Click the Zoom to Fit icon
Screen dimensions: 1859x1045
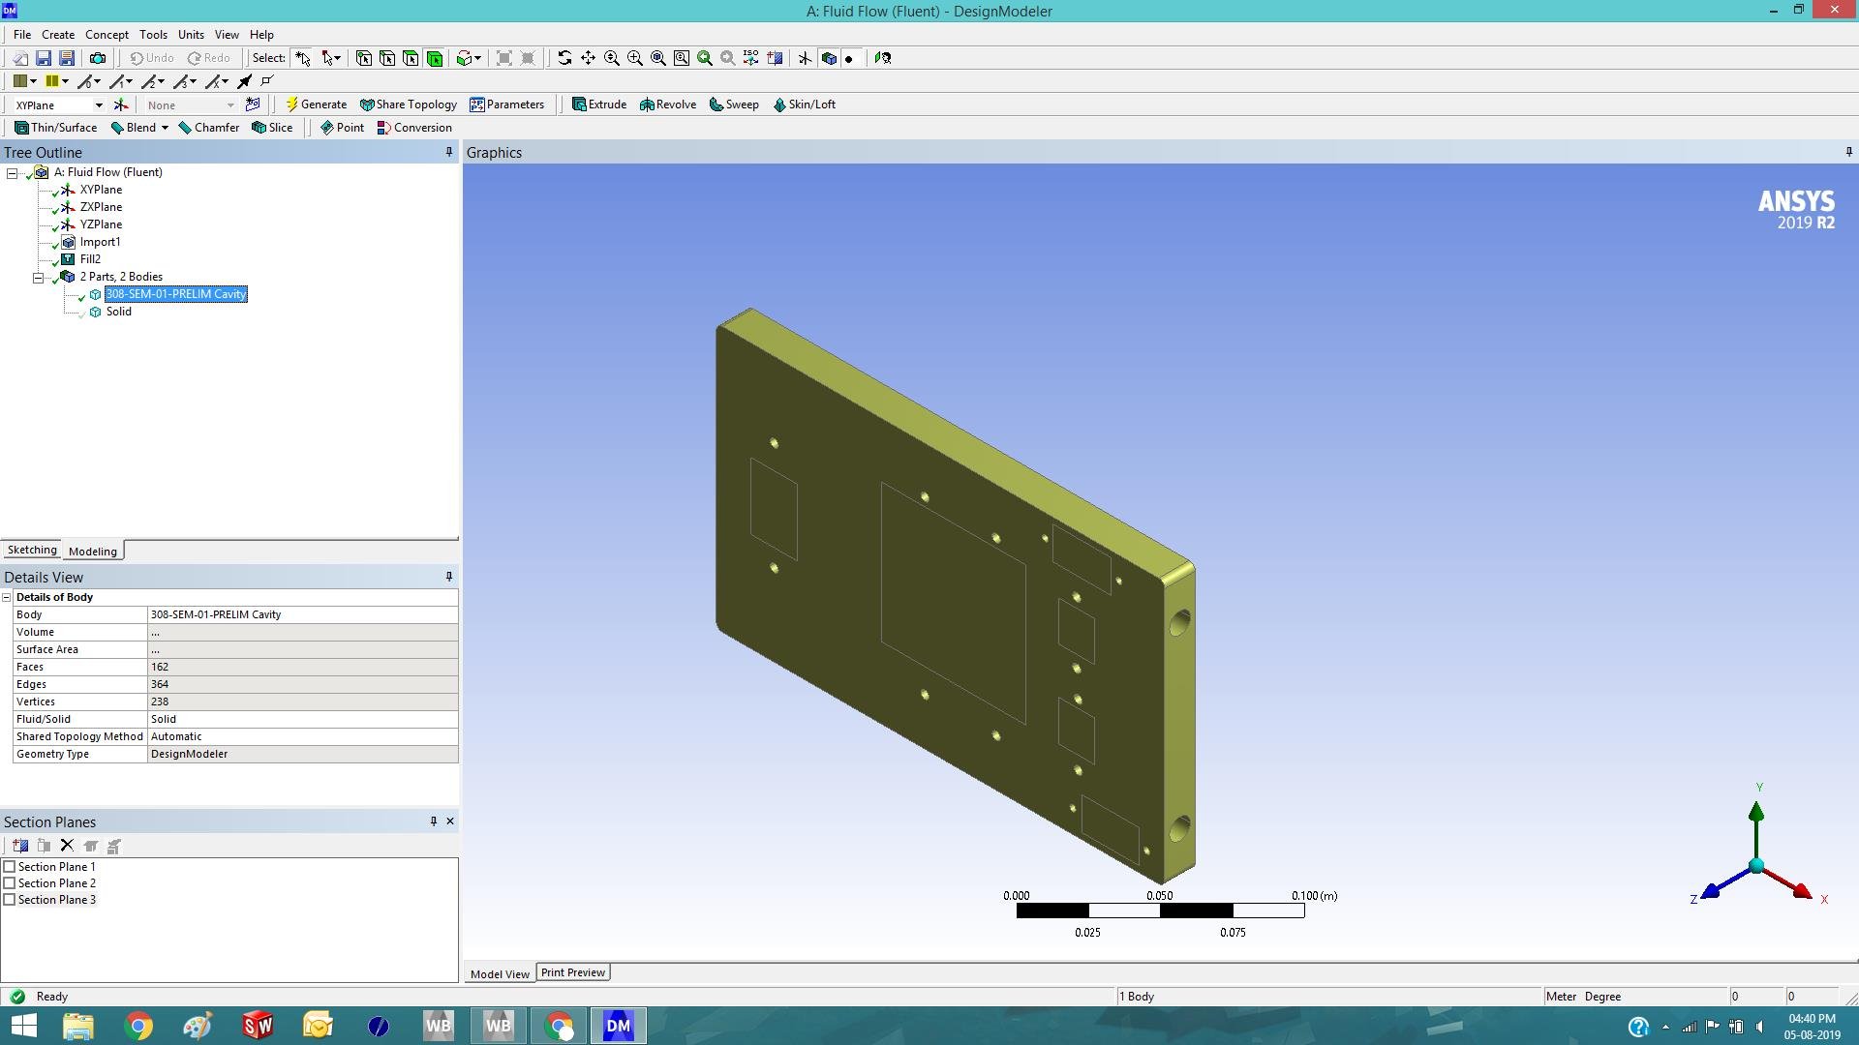click(658, 58)
